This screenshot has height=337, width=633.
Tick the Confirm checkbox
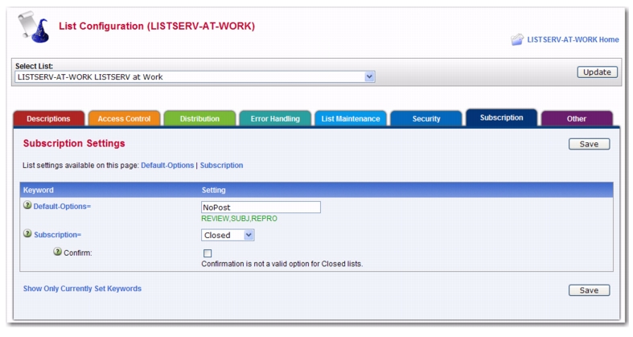[x=208, y=253]
